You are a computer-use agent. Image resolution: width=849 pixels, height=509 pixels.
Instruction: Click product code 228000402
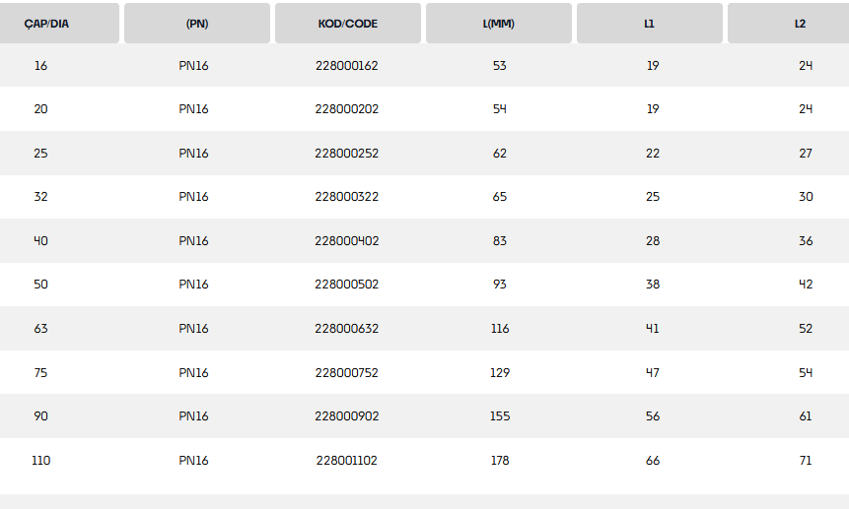tap(347, 241)
